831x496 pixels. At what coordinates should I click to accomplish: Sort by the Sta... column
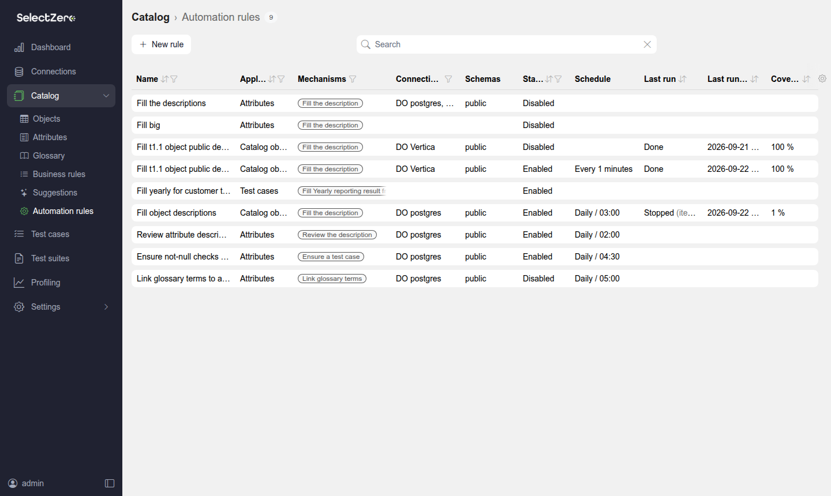point(549,79)
